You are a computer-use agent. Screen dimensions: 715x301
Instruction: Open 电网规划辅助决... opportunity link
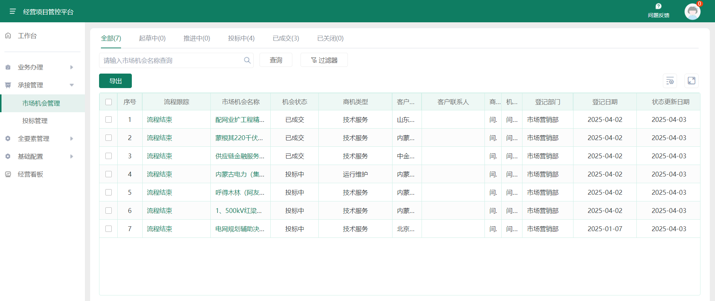coord(240,229)
